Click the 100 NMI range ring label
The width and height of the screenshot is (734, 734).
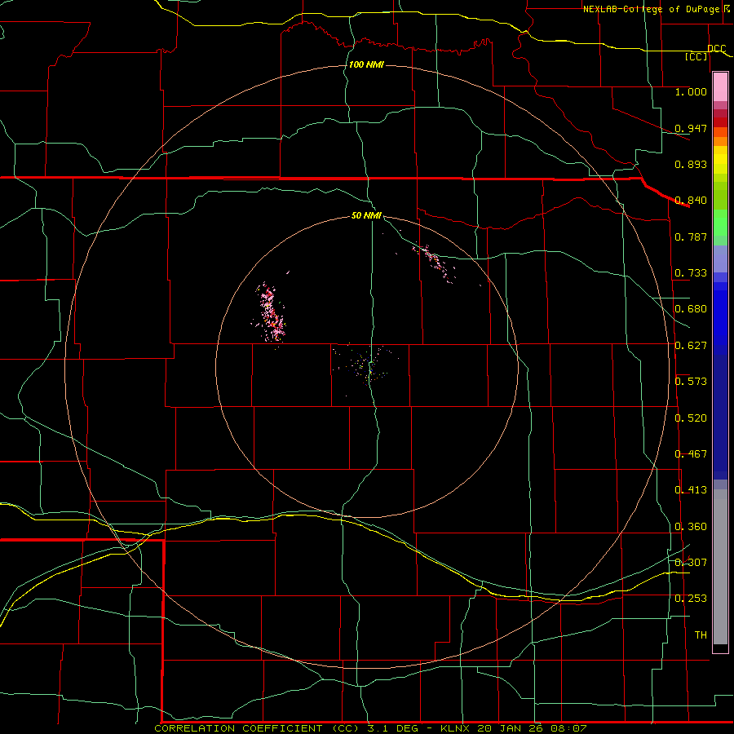click(366, 64)
